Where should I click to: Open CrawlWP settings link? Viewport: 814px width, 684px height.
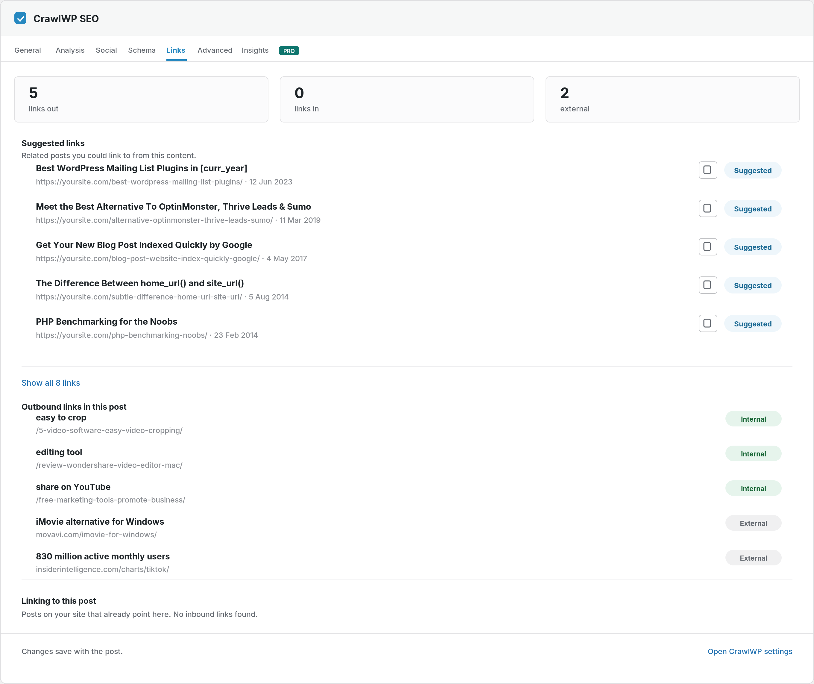tap(750, 651)
